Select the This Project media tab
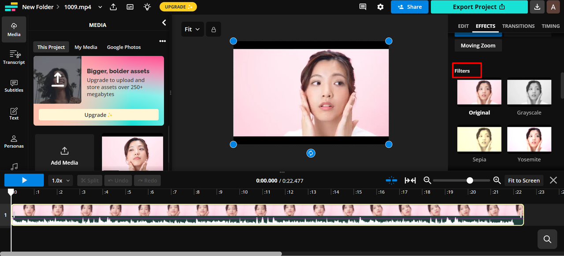564x256 pixels. [51, 47]
